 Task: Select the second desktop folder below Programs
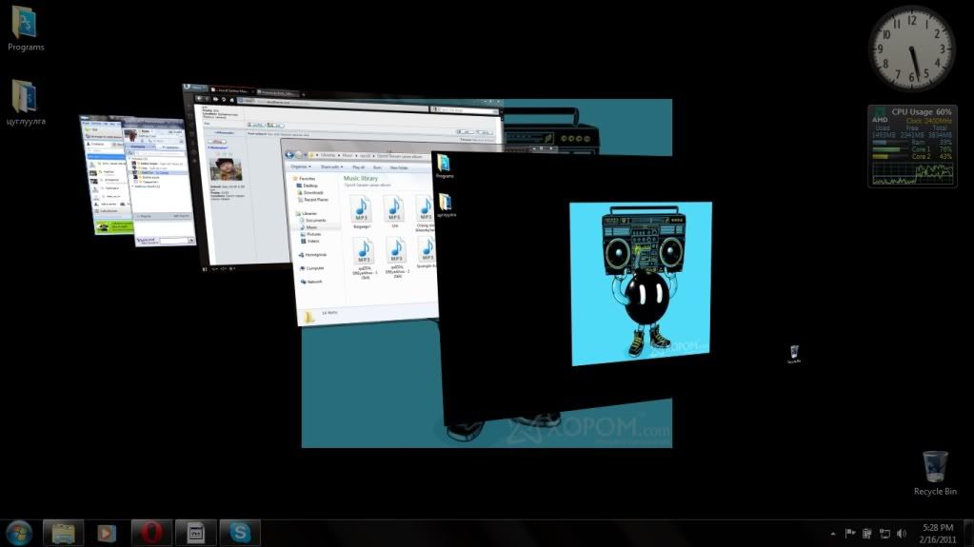tap(25, 99)
